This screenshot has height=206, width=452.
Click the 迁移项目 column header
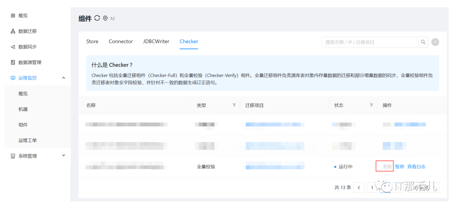pyautogui.click(x=254, y=105)
